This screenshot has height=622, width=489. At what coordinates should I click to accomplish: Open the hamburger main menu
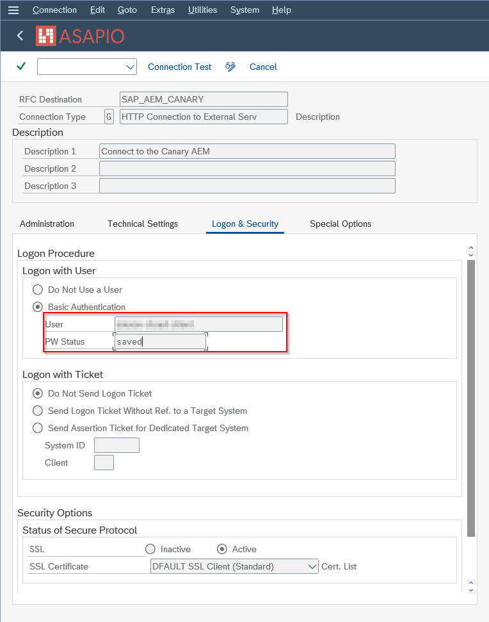click(13, 10)
